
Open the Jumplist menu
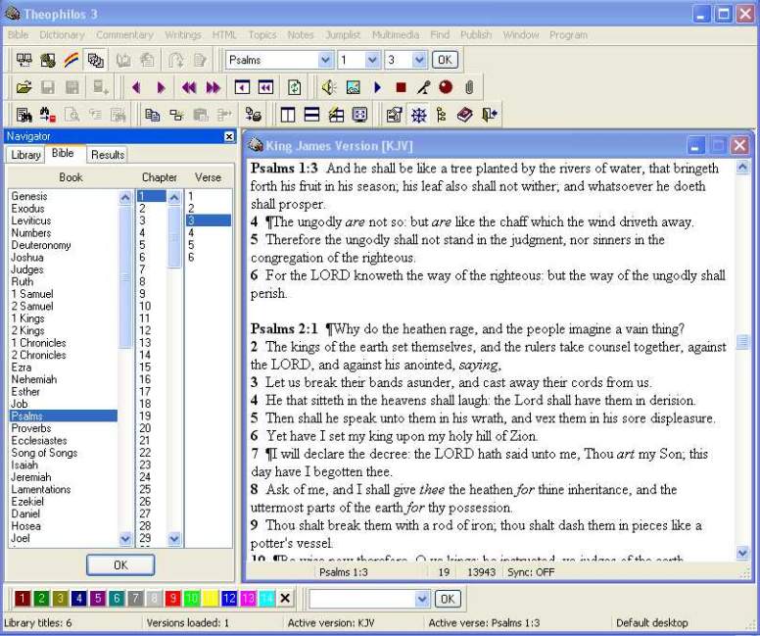[343, 35]
